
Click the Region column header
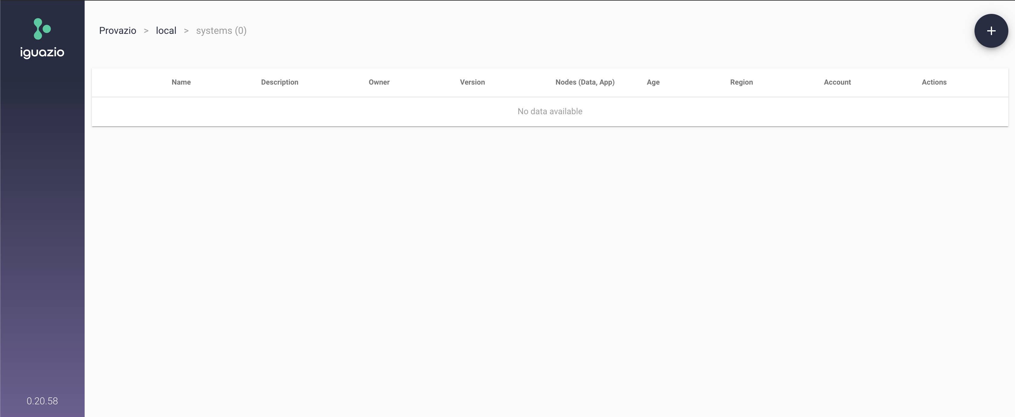pyautogui.click(x=741, y=82)
